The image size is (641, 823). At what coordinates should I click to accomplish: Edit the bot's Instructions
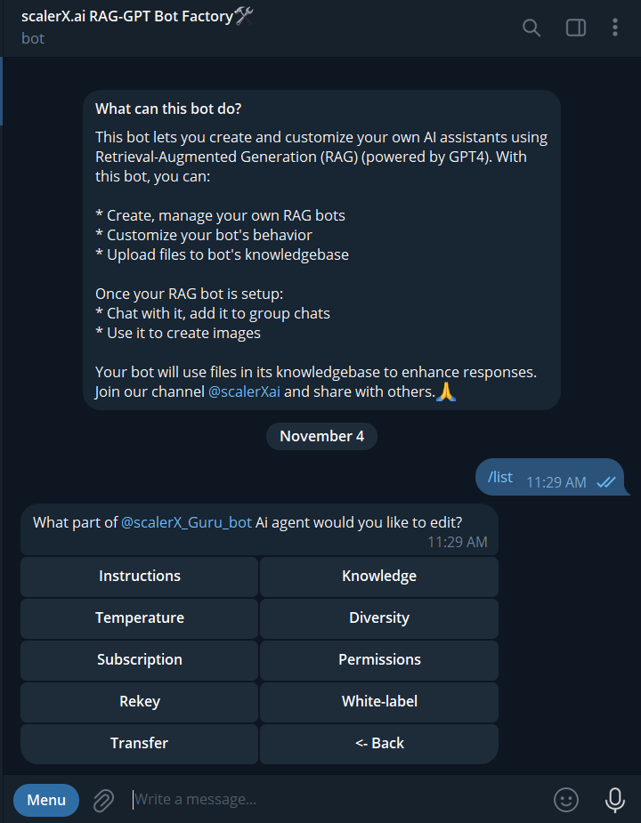140,577
